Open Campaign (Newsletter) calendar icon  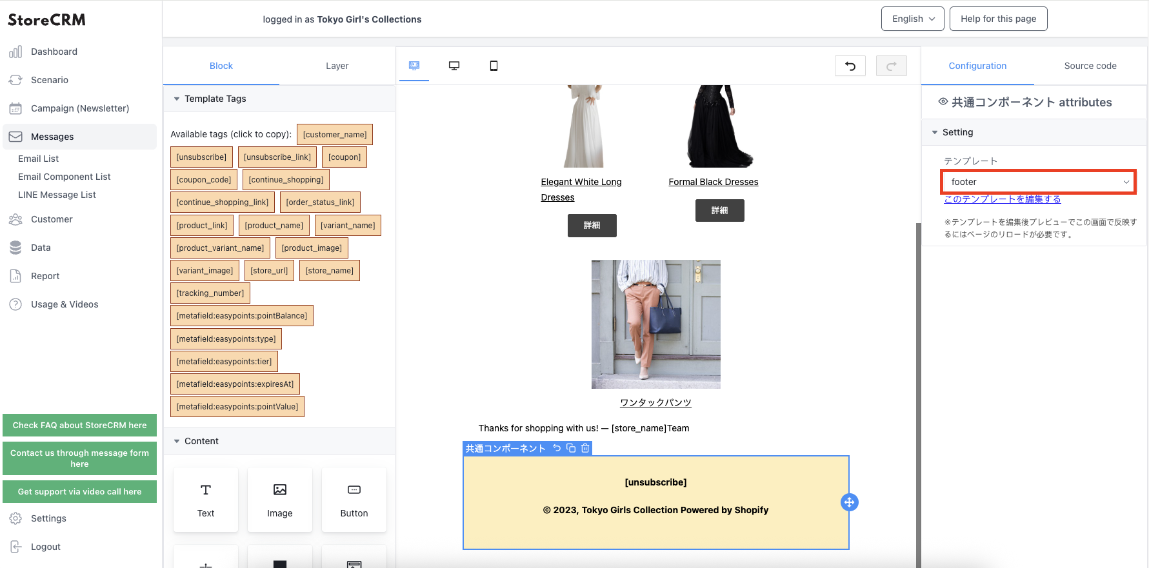click(x=15, y=108)
